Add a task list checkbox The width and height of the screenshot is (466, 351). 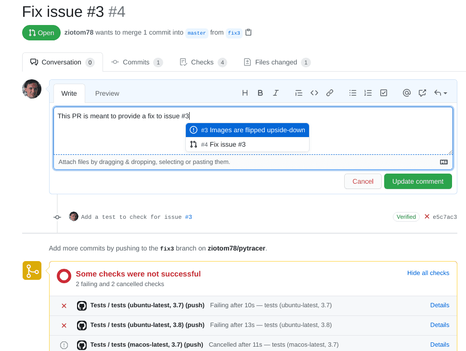(384, 93)
